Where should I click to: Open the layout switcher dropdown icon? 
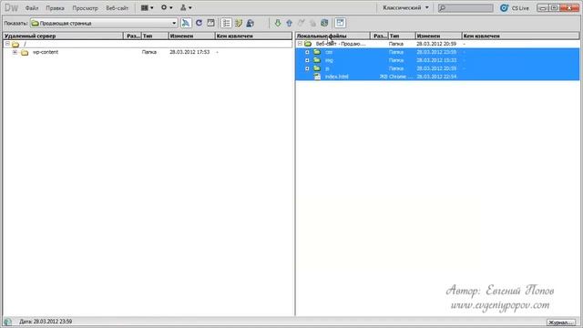(148, 7)
